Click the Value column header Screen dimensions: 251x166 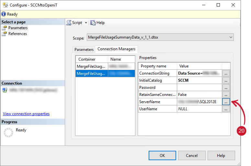[x=200, y=66]
